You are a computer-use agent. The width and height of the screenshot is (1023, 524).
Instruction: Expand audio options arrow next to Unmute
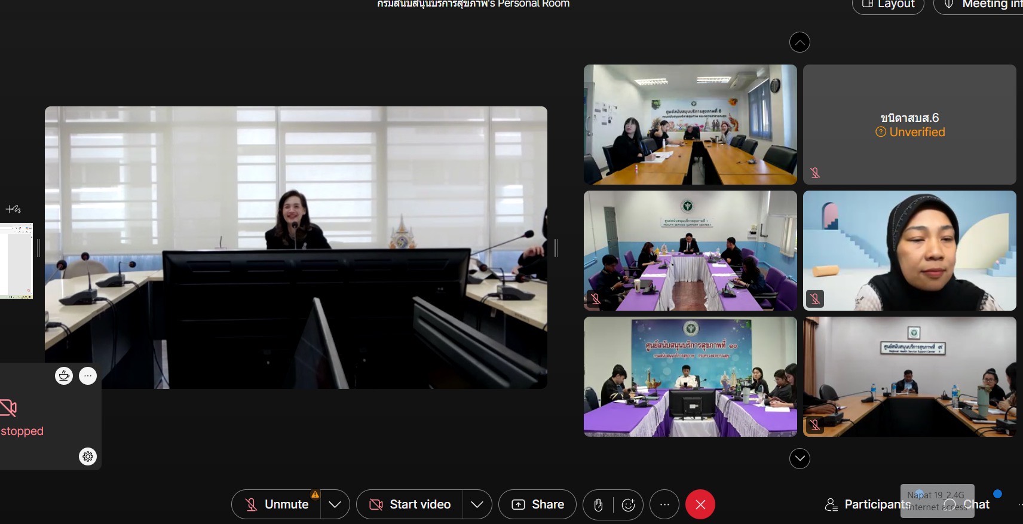(x=335, y=505)
